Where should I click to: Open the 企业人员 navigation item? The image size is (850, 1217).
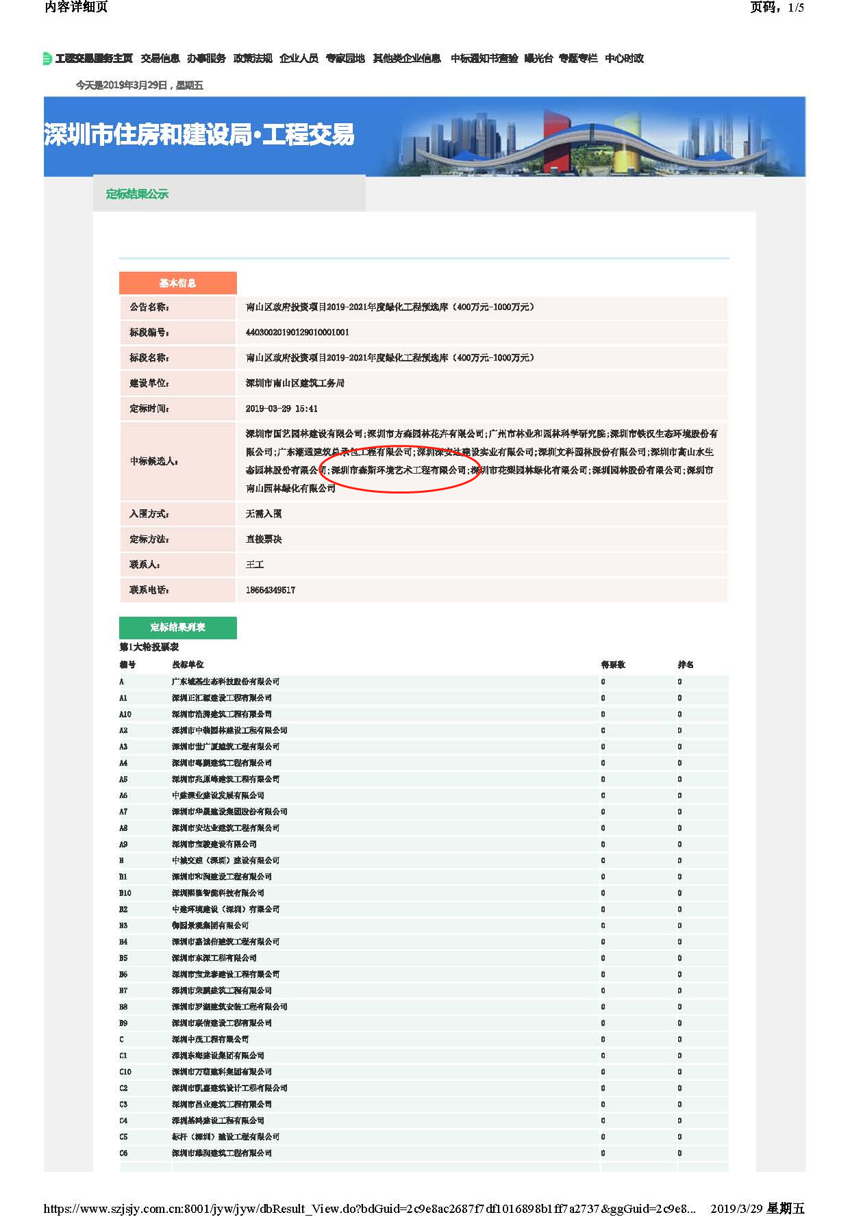299,59
